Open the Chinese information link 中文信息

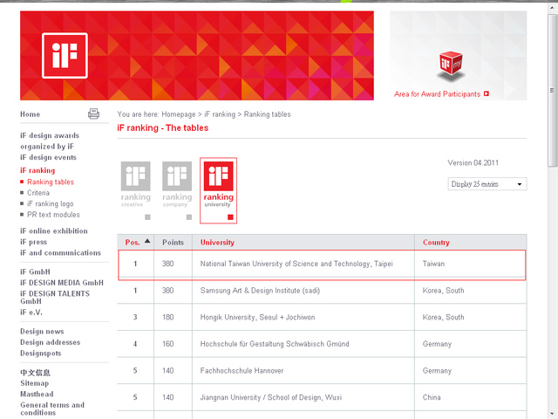(35, 373)
